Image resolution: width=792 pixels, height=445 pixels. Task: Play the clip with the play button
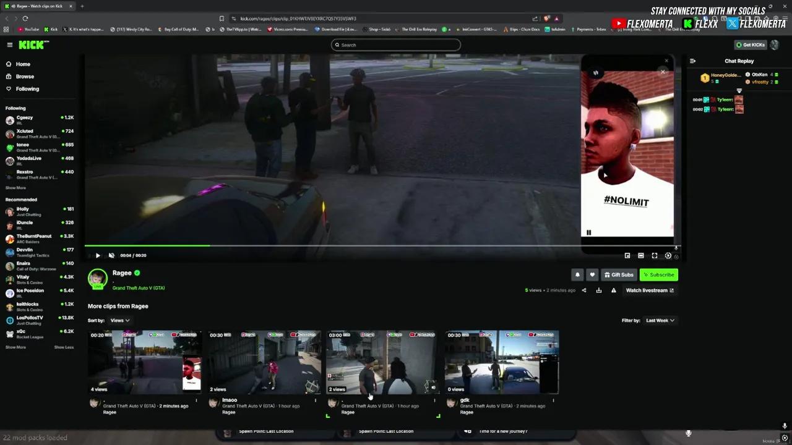point(98,255)
